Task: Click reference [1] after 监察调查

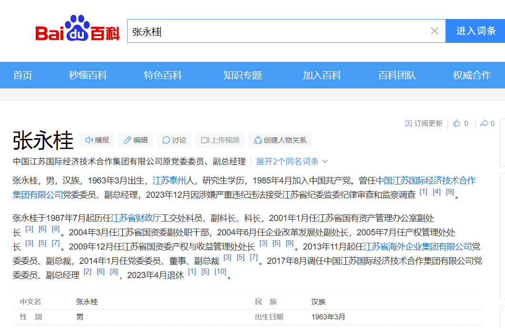Action: (x=424, y=192)
